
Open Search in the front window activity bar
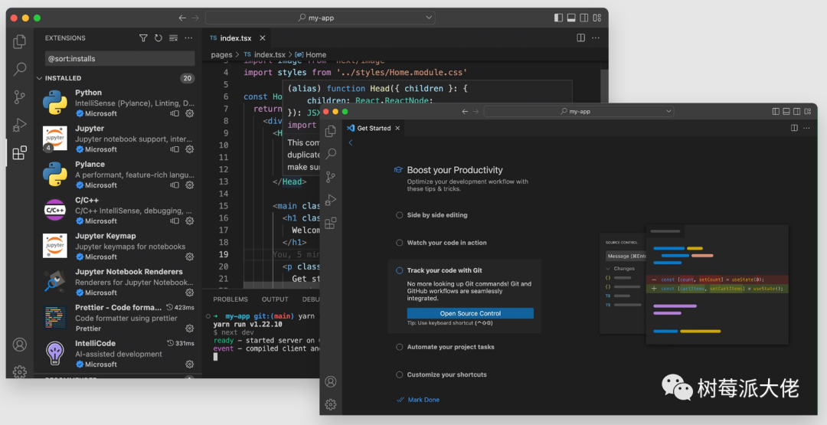point(331,154)
